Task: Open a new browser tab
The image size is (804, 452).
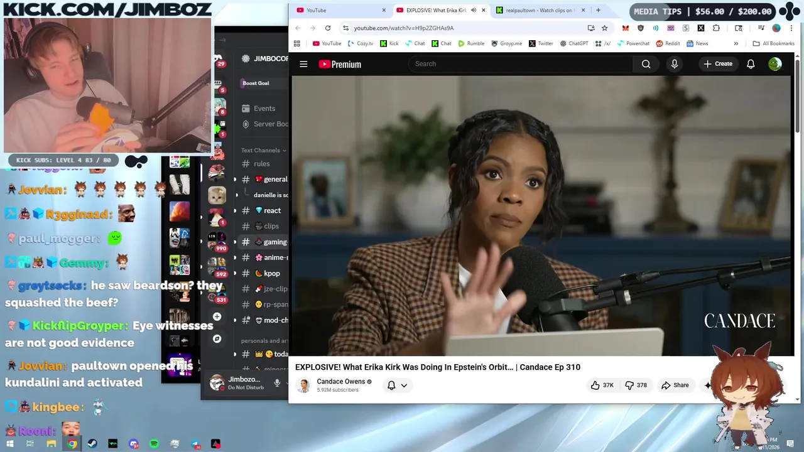Action: (598, 10)
